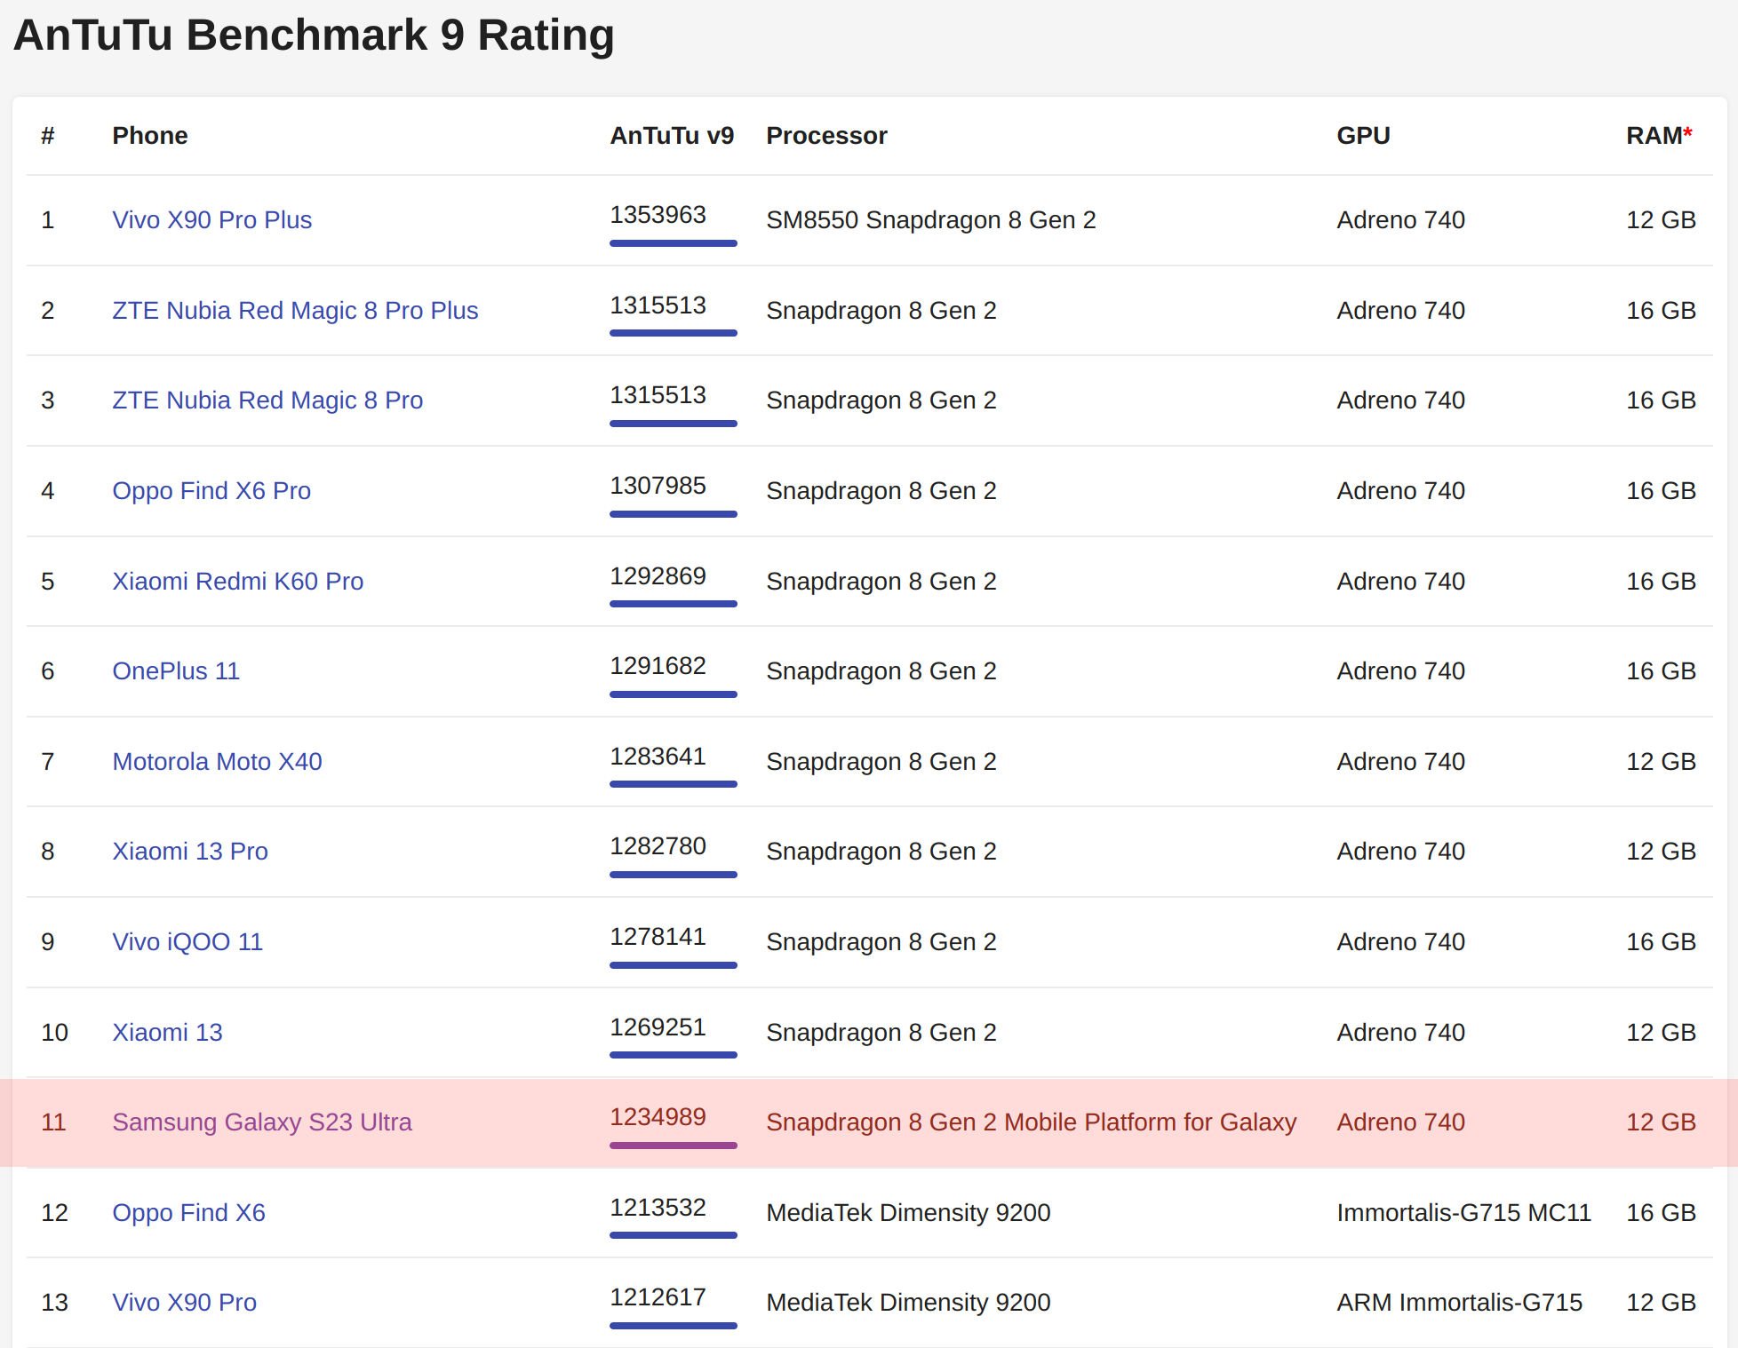Click the 12 GB RAM cell in Vivo X90 Pro Plus row

(1661, 220)
